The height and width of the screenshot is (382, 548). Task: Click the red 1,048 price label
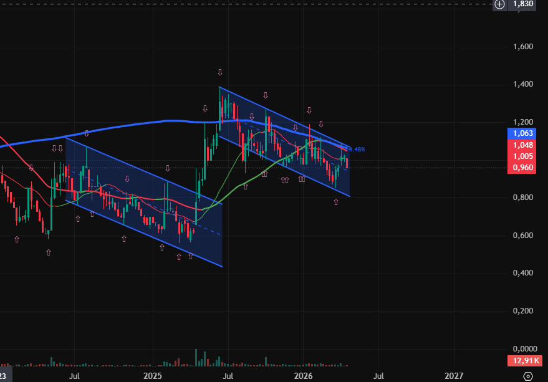pos(522,145)
